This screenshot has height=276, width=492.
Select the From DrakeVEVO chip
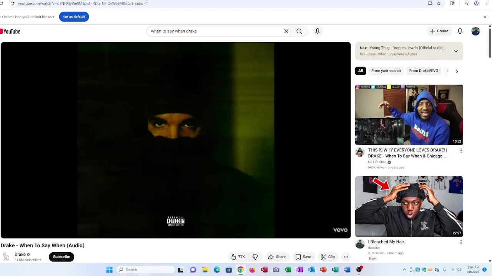click(x=424, y=71)
